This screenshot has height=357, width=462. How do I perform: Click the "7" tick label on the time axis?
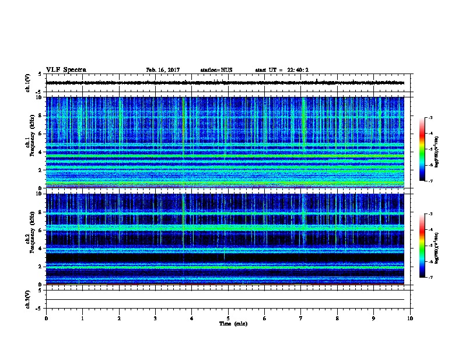301,318
